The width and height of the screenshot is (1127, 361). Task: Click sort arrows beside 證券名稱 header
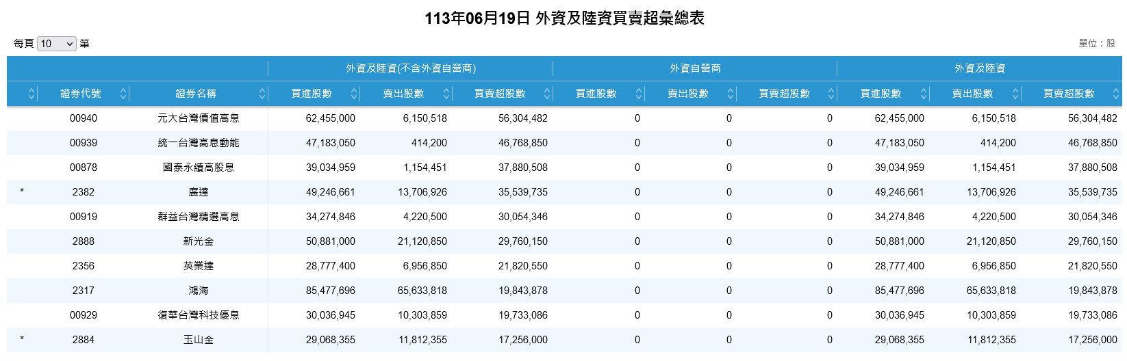coord(262,94)
